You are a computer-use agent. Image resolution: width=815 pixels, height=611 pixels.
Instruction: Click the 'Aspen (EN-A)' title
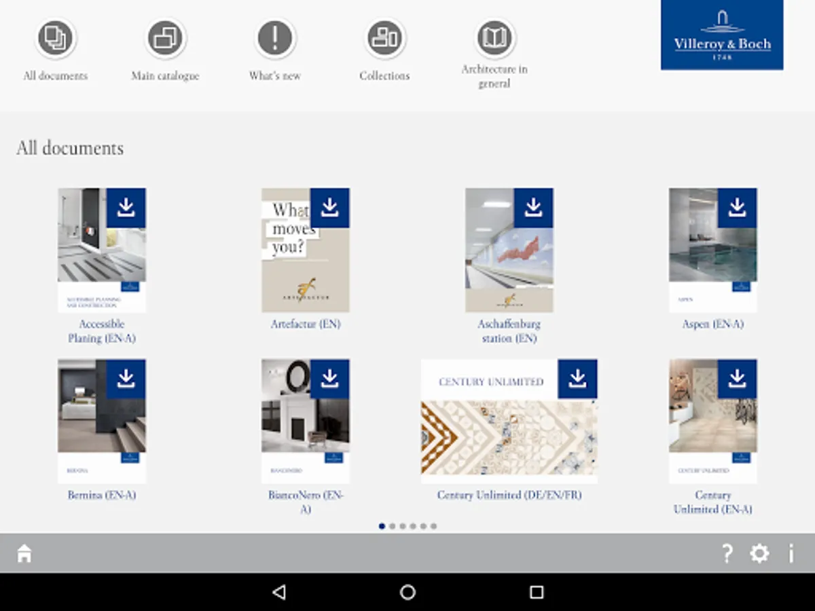pyautogui.click(x=713, y=324)
